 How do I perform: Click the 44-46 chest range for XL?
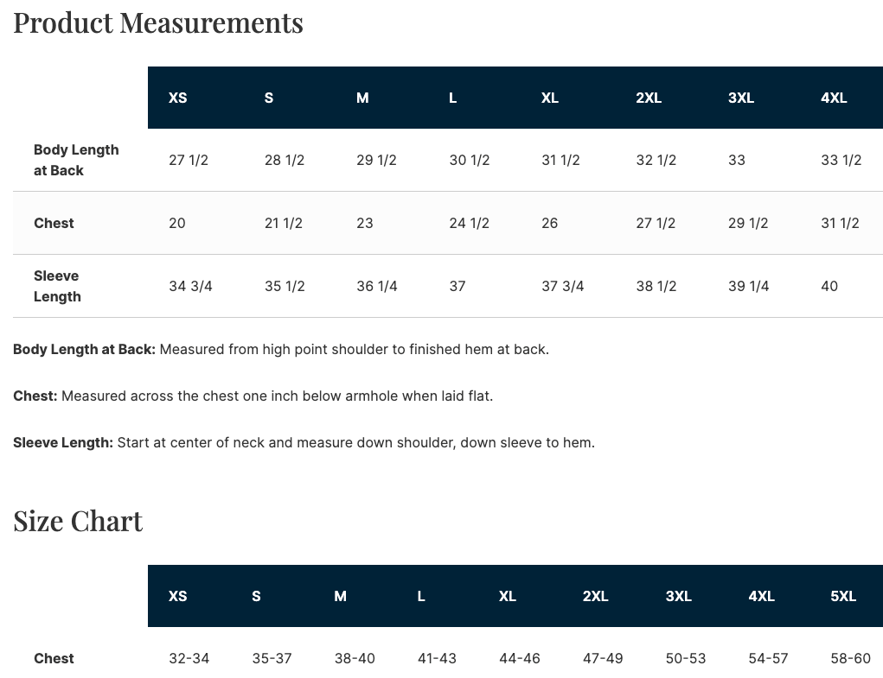[519, 658]
